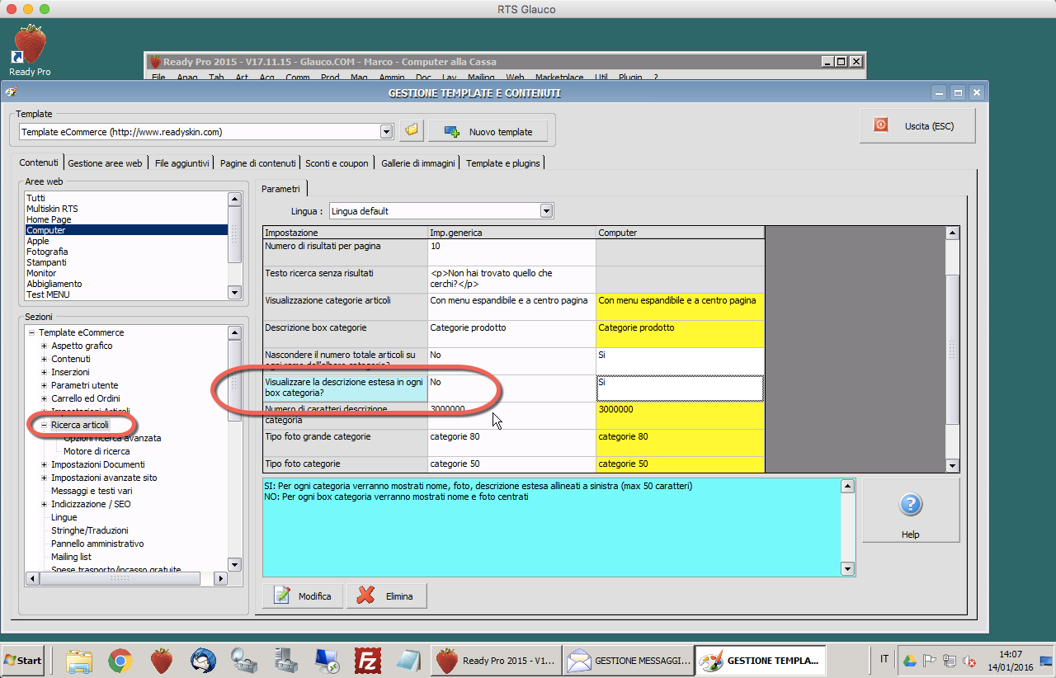Expand the Impostazioni Documenti tree node

(45, 464)
